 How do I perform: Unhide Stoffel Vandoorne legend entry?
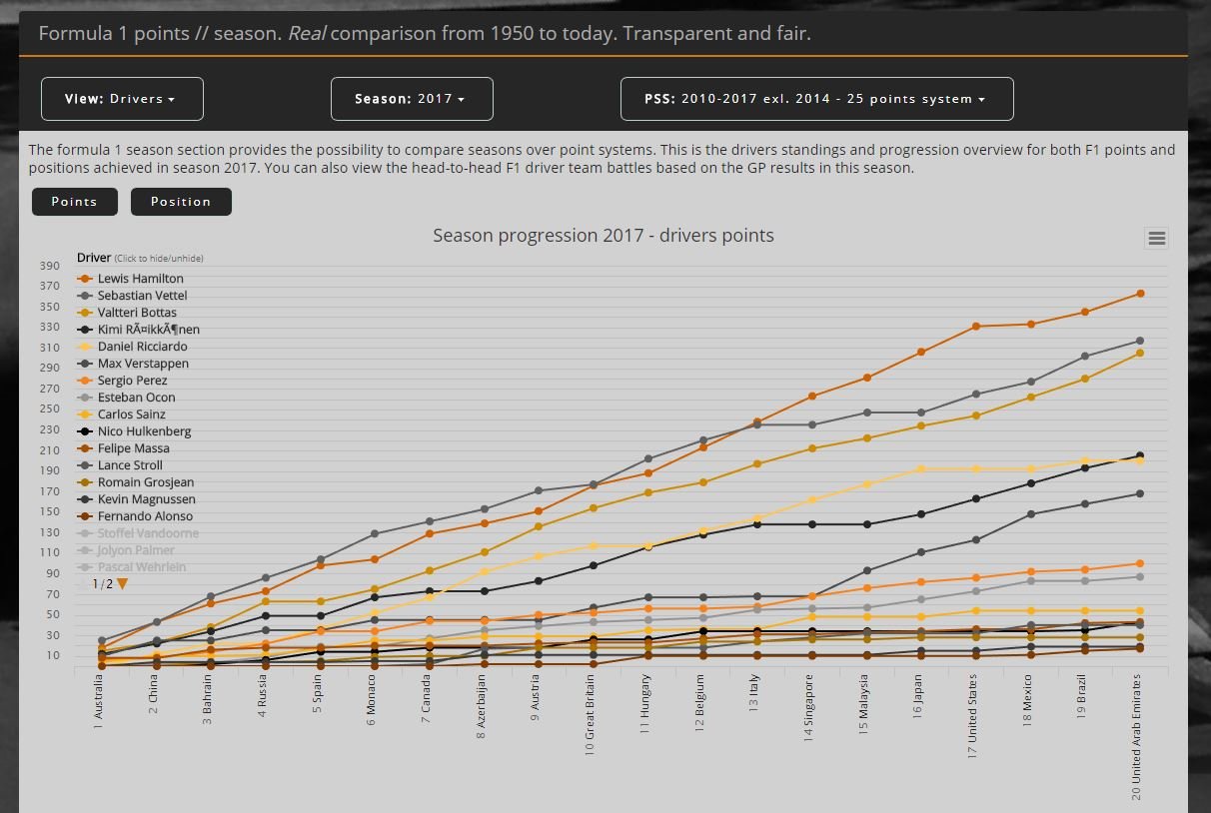click(x=139, y=533)
